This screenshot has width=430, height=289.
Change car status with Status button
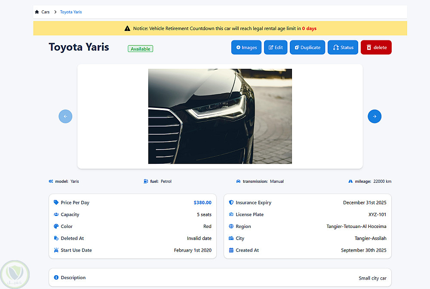pos(343,47)
